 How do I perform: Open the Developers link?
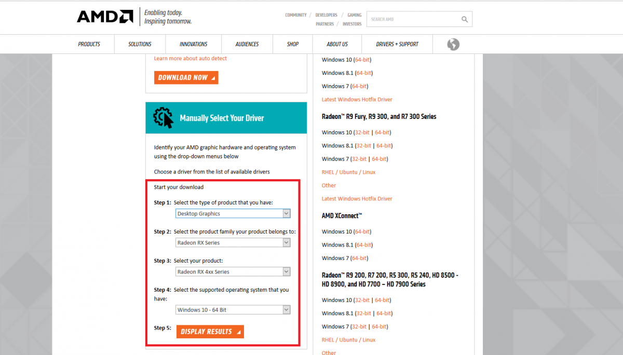pyautogui.click(x=327, y=15)
